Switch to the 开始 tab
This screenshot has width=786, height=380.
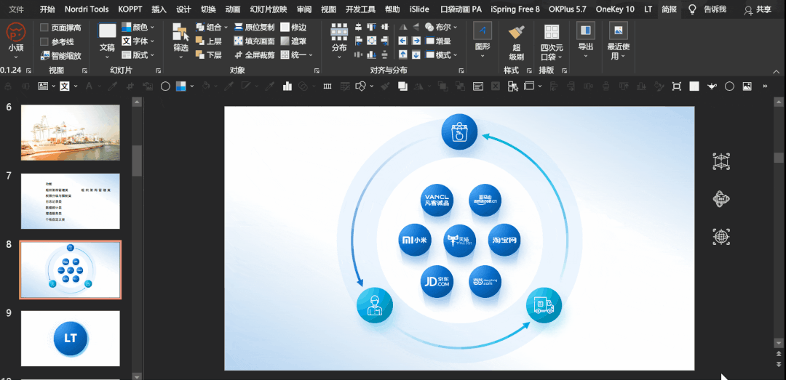(x=47, y=9)
